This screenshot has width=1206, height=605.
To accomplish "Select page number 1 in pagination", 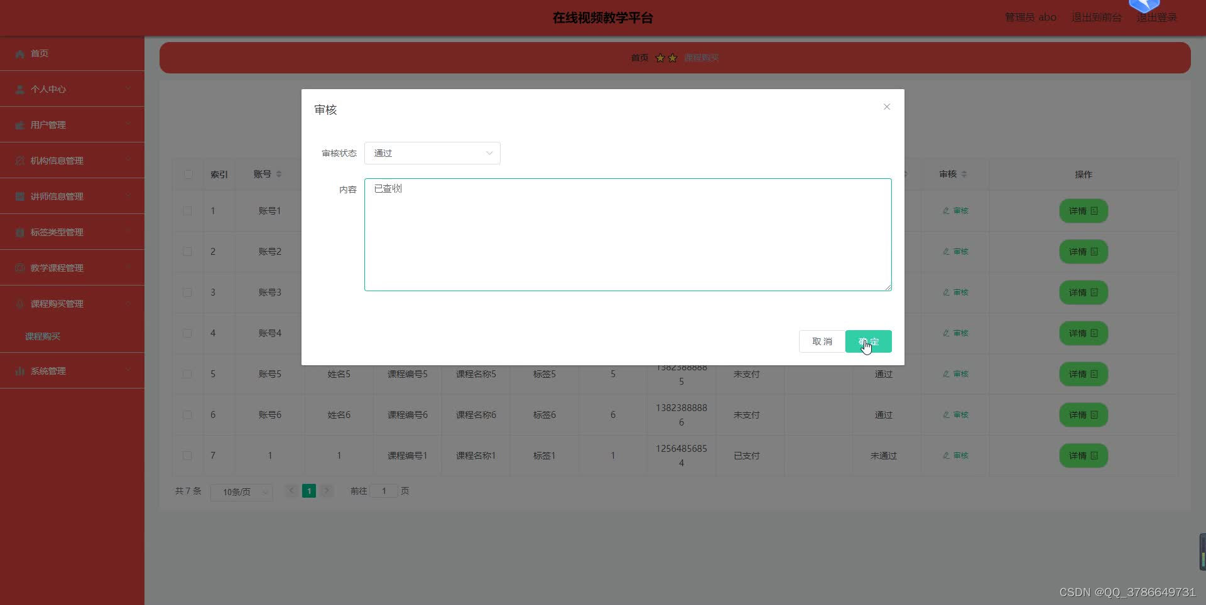I will [x=309, y=491].
